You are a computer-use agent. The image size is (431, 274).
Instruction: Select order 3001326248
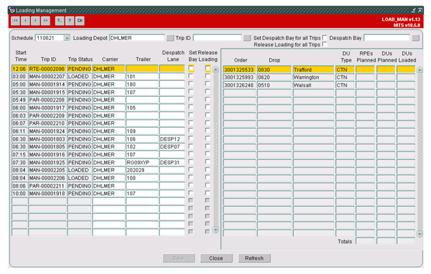point(239,85)
